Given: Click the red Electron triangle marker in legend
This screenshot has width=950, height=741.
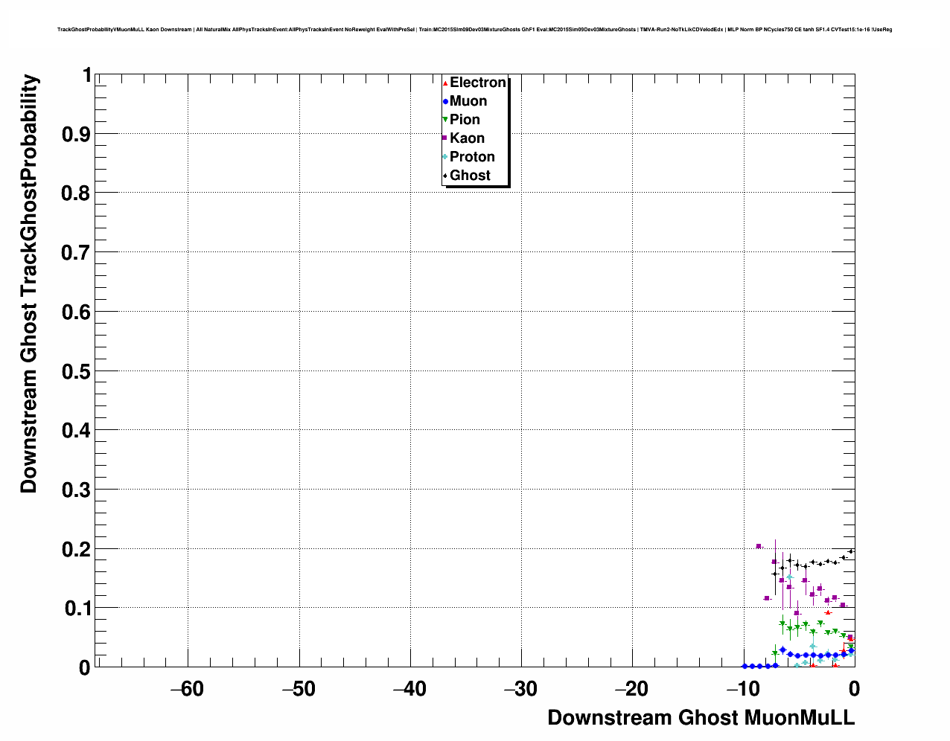Looking at the screenshot, I should pos(445,83).
